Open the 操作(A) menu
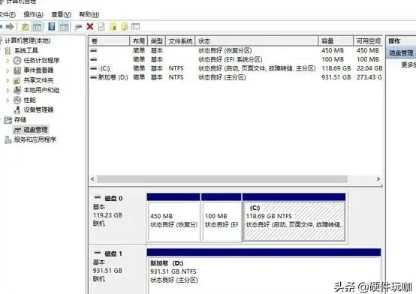416x294 pixels. 34,14
